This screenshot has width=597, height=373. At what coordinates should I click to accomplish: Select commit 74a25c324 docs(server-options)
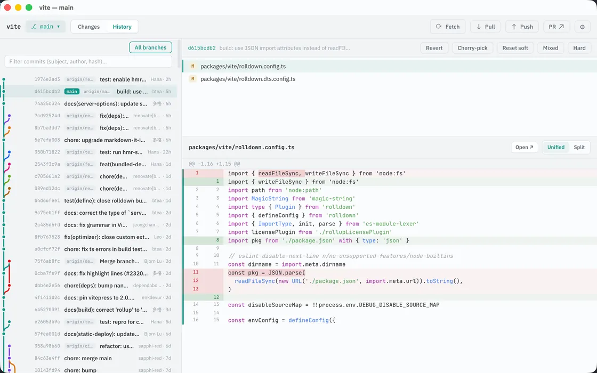coord(88,103)
